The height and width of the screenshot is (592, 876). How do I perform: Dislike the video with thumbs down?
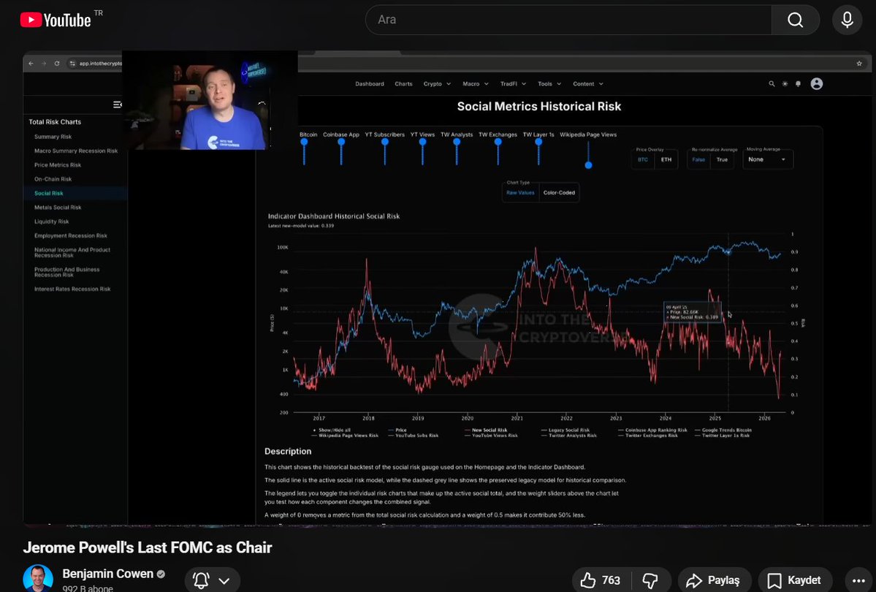tap(650, 580)
